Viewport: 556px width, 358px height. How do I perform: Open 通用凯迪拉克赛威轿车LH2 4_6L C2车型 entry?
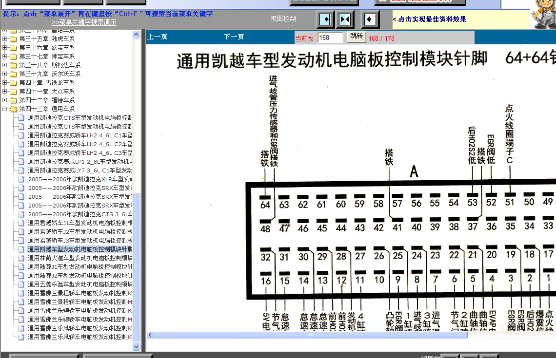coord(80,144)
